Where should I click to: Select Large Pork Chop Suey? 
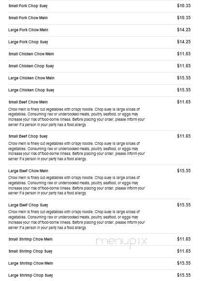click(28, 42)
